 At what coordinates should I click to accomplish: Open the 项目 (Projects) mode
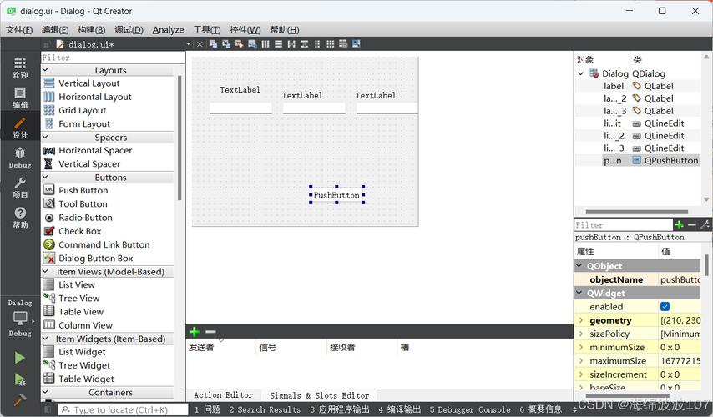coord(20,187)
